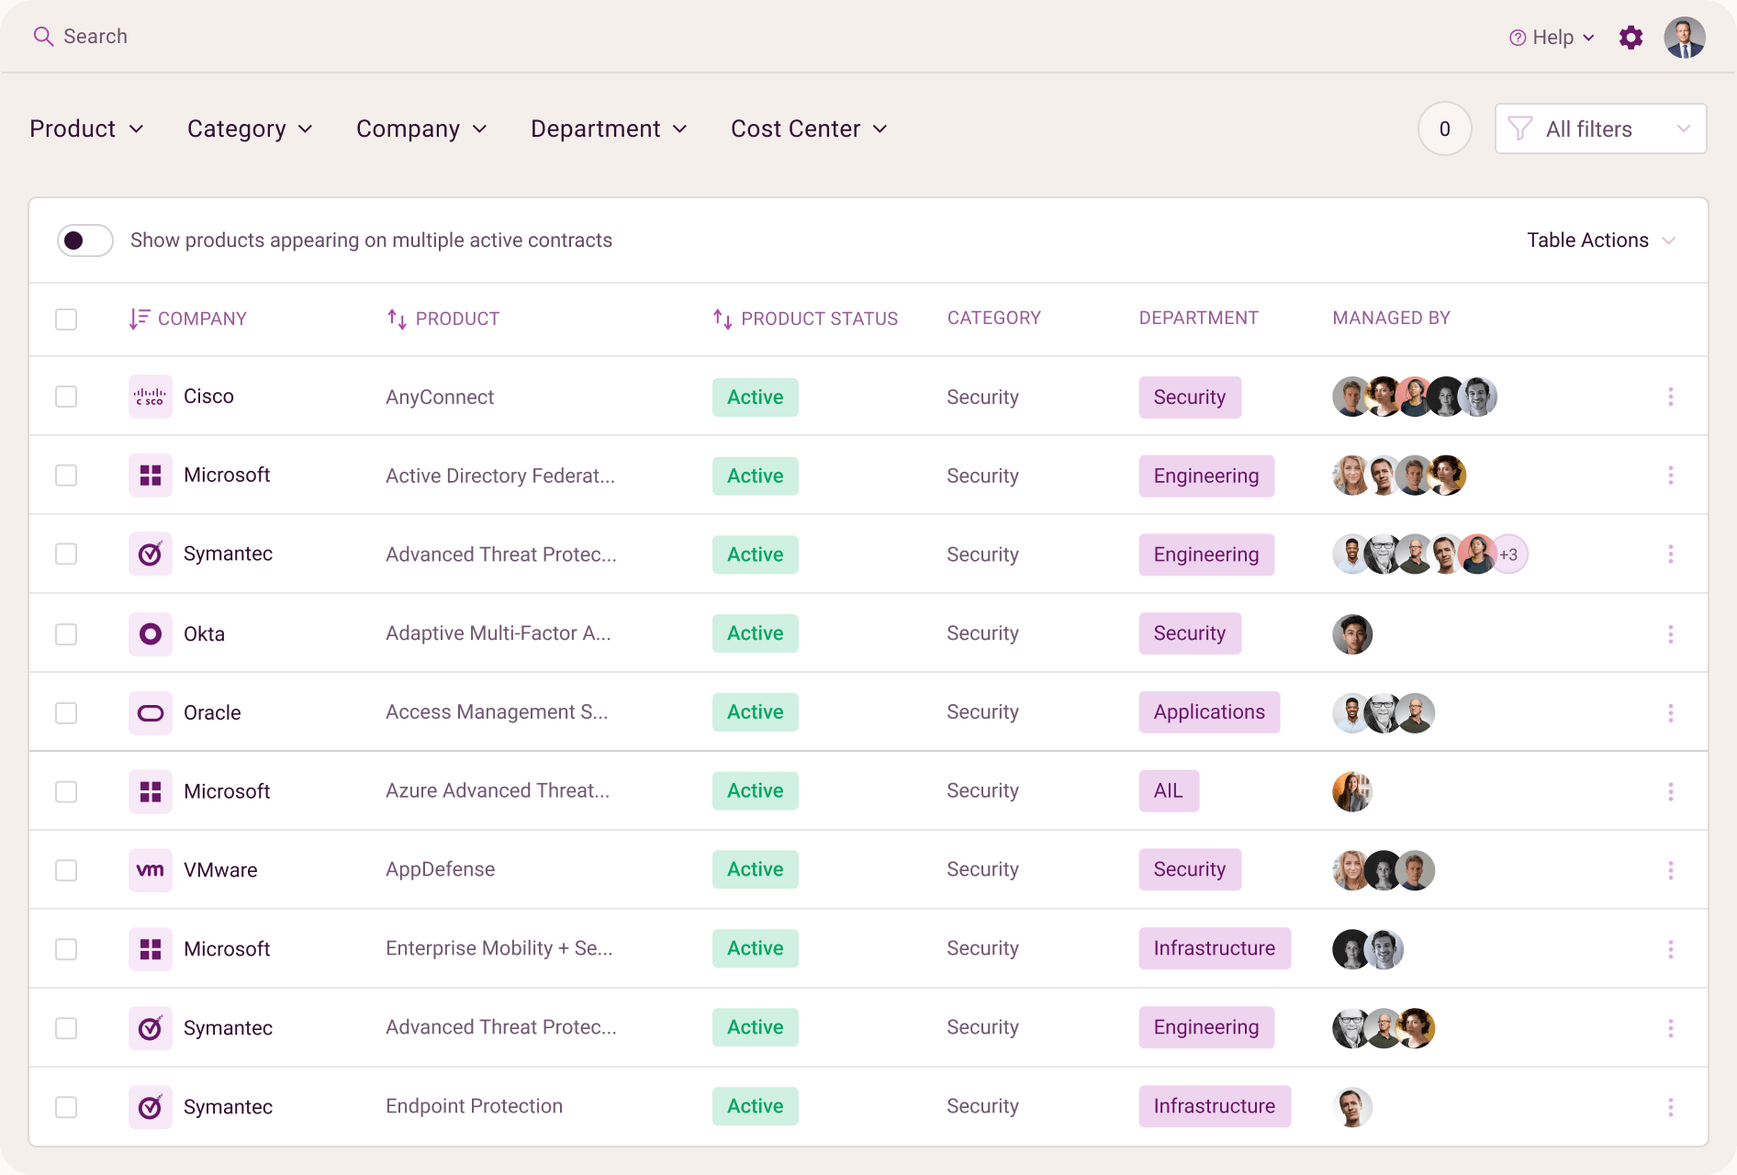Viewport: 1737px width, 1175px height.
Task: Click the DEPARTMENT column header
Action: click(x=1199, y=318)
